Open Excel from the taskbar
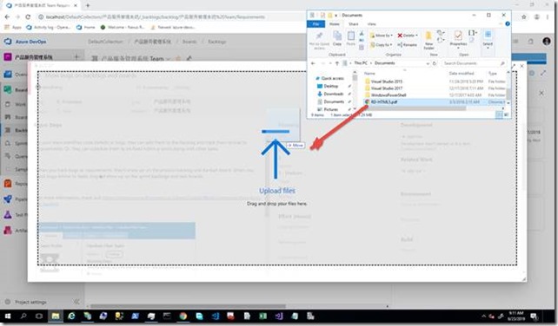The image size is (558, 326). coord(263,316)
